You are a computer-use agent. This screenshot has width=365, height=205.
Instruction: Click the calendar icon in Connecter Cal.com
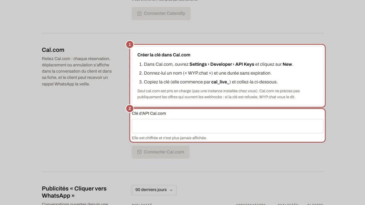pyautogui.click(x=139, y=152)
